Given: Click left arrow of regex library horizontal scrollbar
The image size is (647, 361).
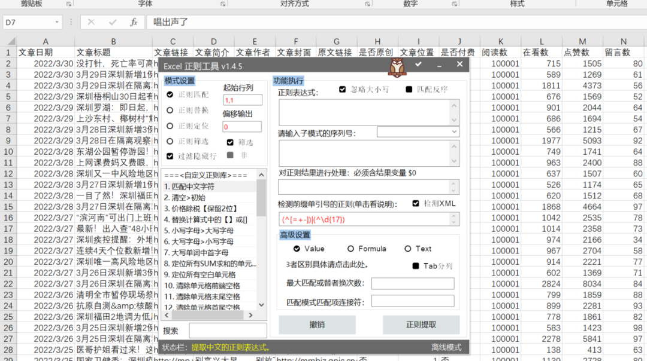Looking at the screenshot, I should pyautogui.click(x=167, y=316).
